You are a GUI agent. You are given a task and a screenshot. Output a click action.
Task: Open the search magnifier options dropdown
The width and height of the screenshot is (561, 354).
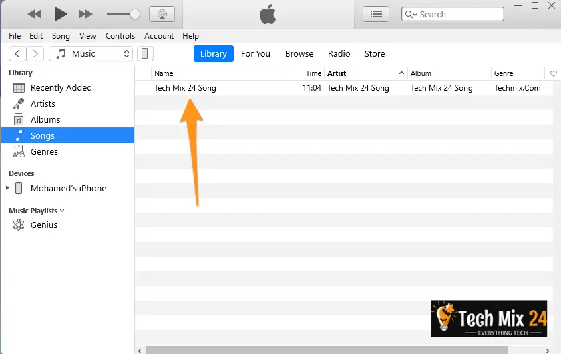(x=411, y=14)
